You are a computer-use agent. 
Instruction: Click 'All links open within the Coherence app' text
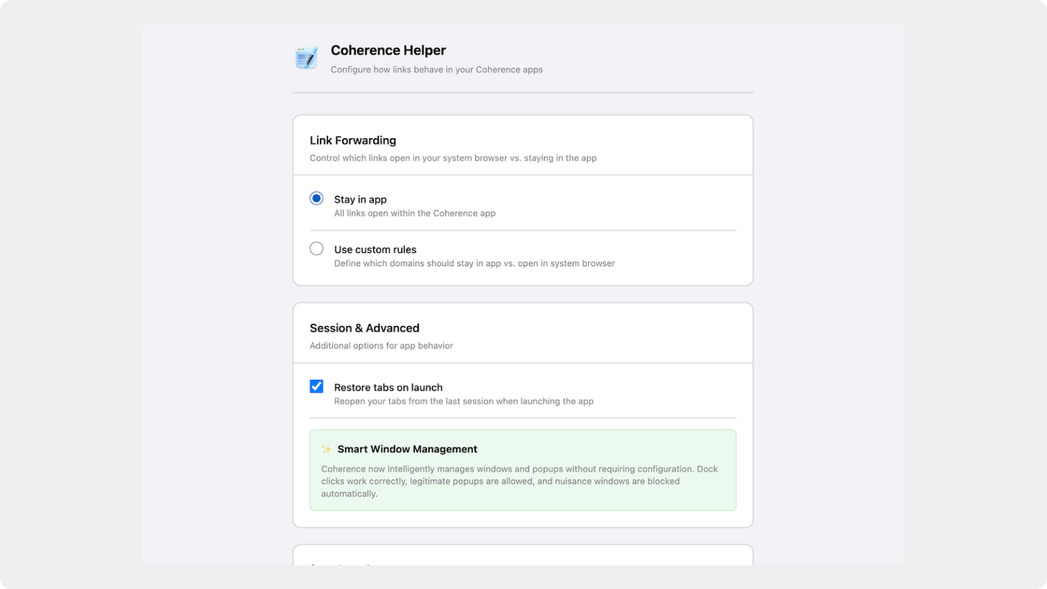point(415,214)
